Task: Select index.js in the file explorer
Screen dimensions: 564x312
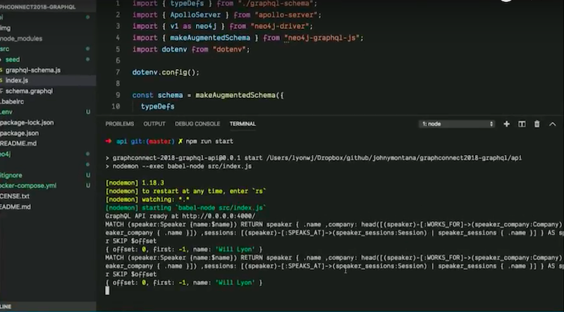Action: 16,80
